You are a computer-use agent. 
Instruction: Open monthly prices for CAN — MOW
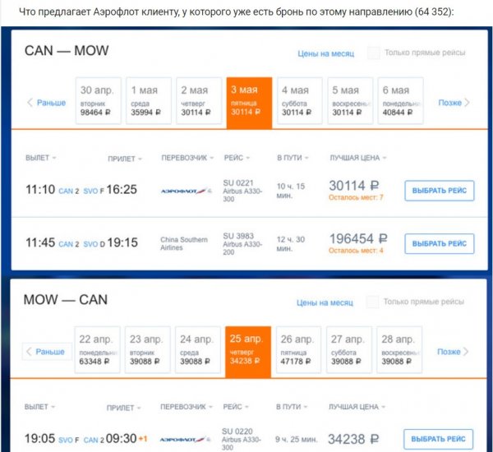pos(325,53)
